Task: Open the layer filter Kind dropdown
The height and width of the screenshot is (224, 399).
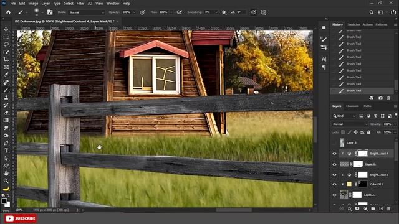Action: pyautogui.click(x=344, y=116)
